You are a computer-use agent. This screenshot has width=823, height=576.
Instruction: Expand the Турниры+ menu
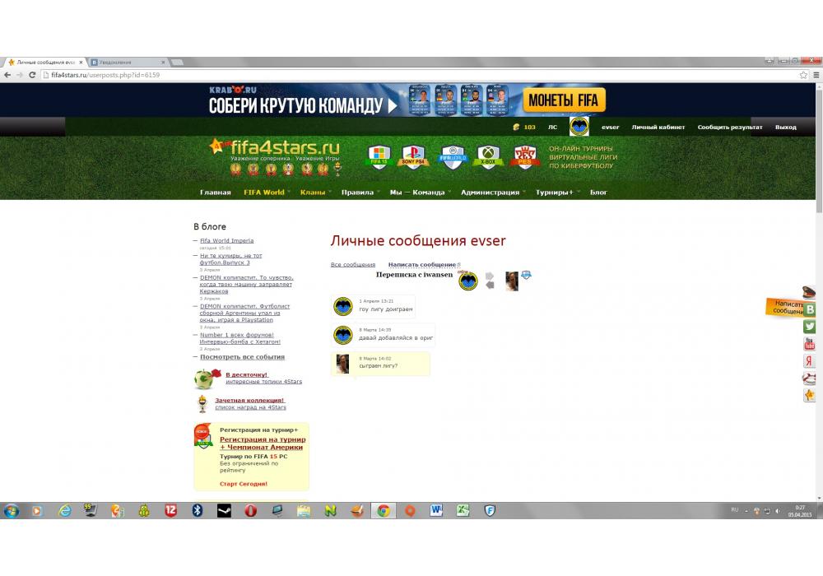[557, 193]
